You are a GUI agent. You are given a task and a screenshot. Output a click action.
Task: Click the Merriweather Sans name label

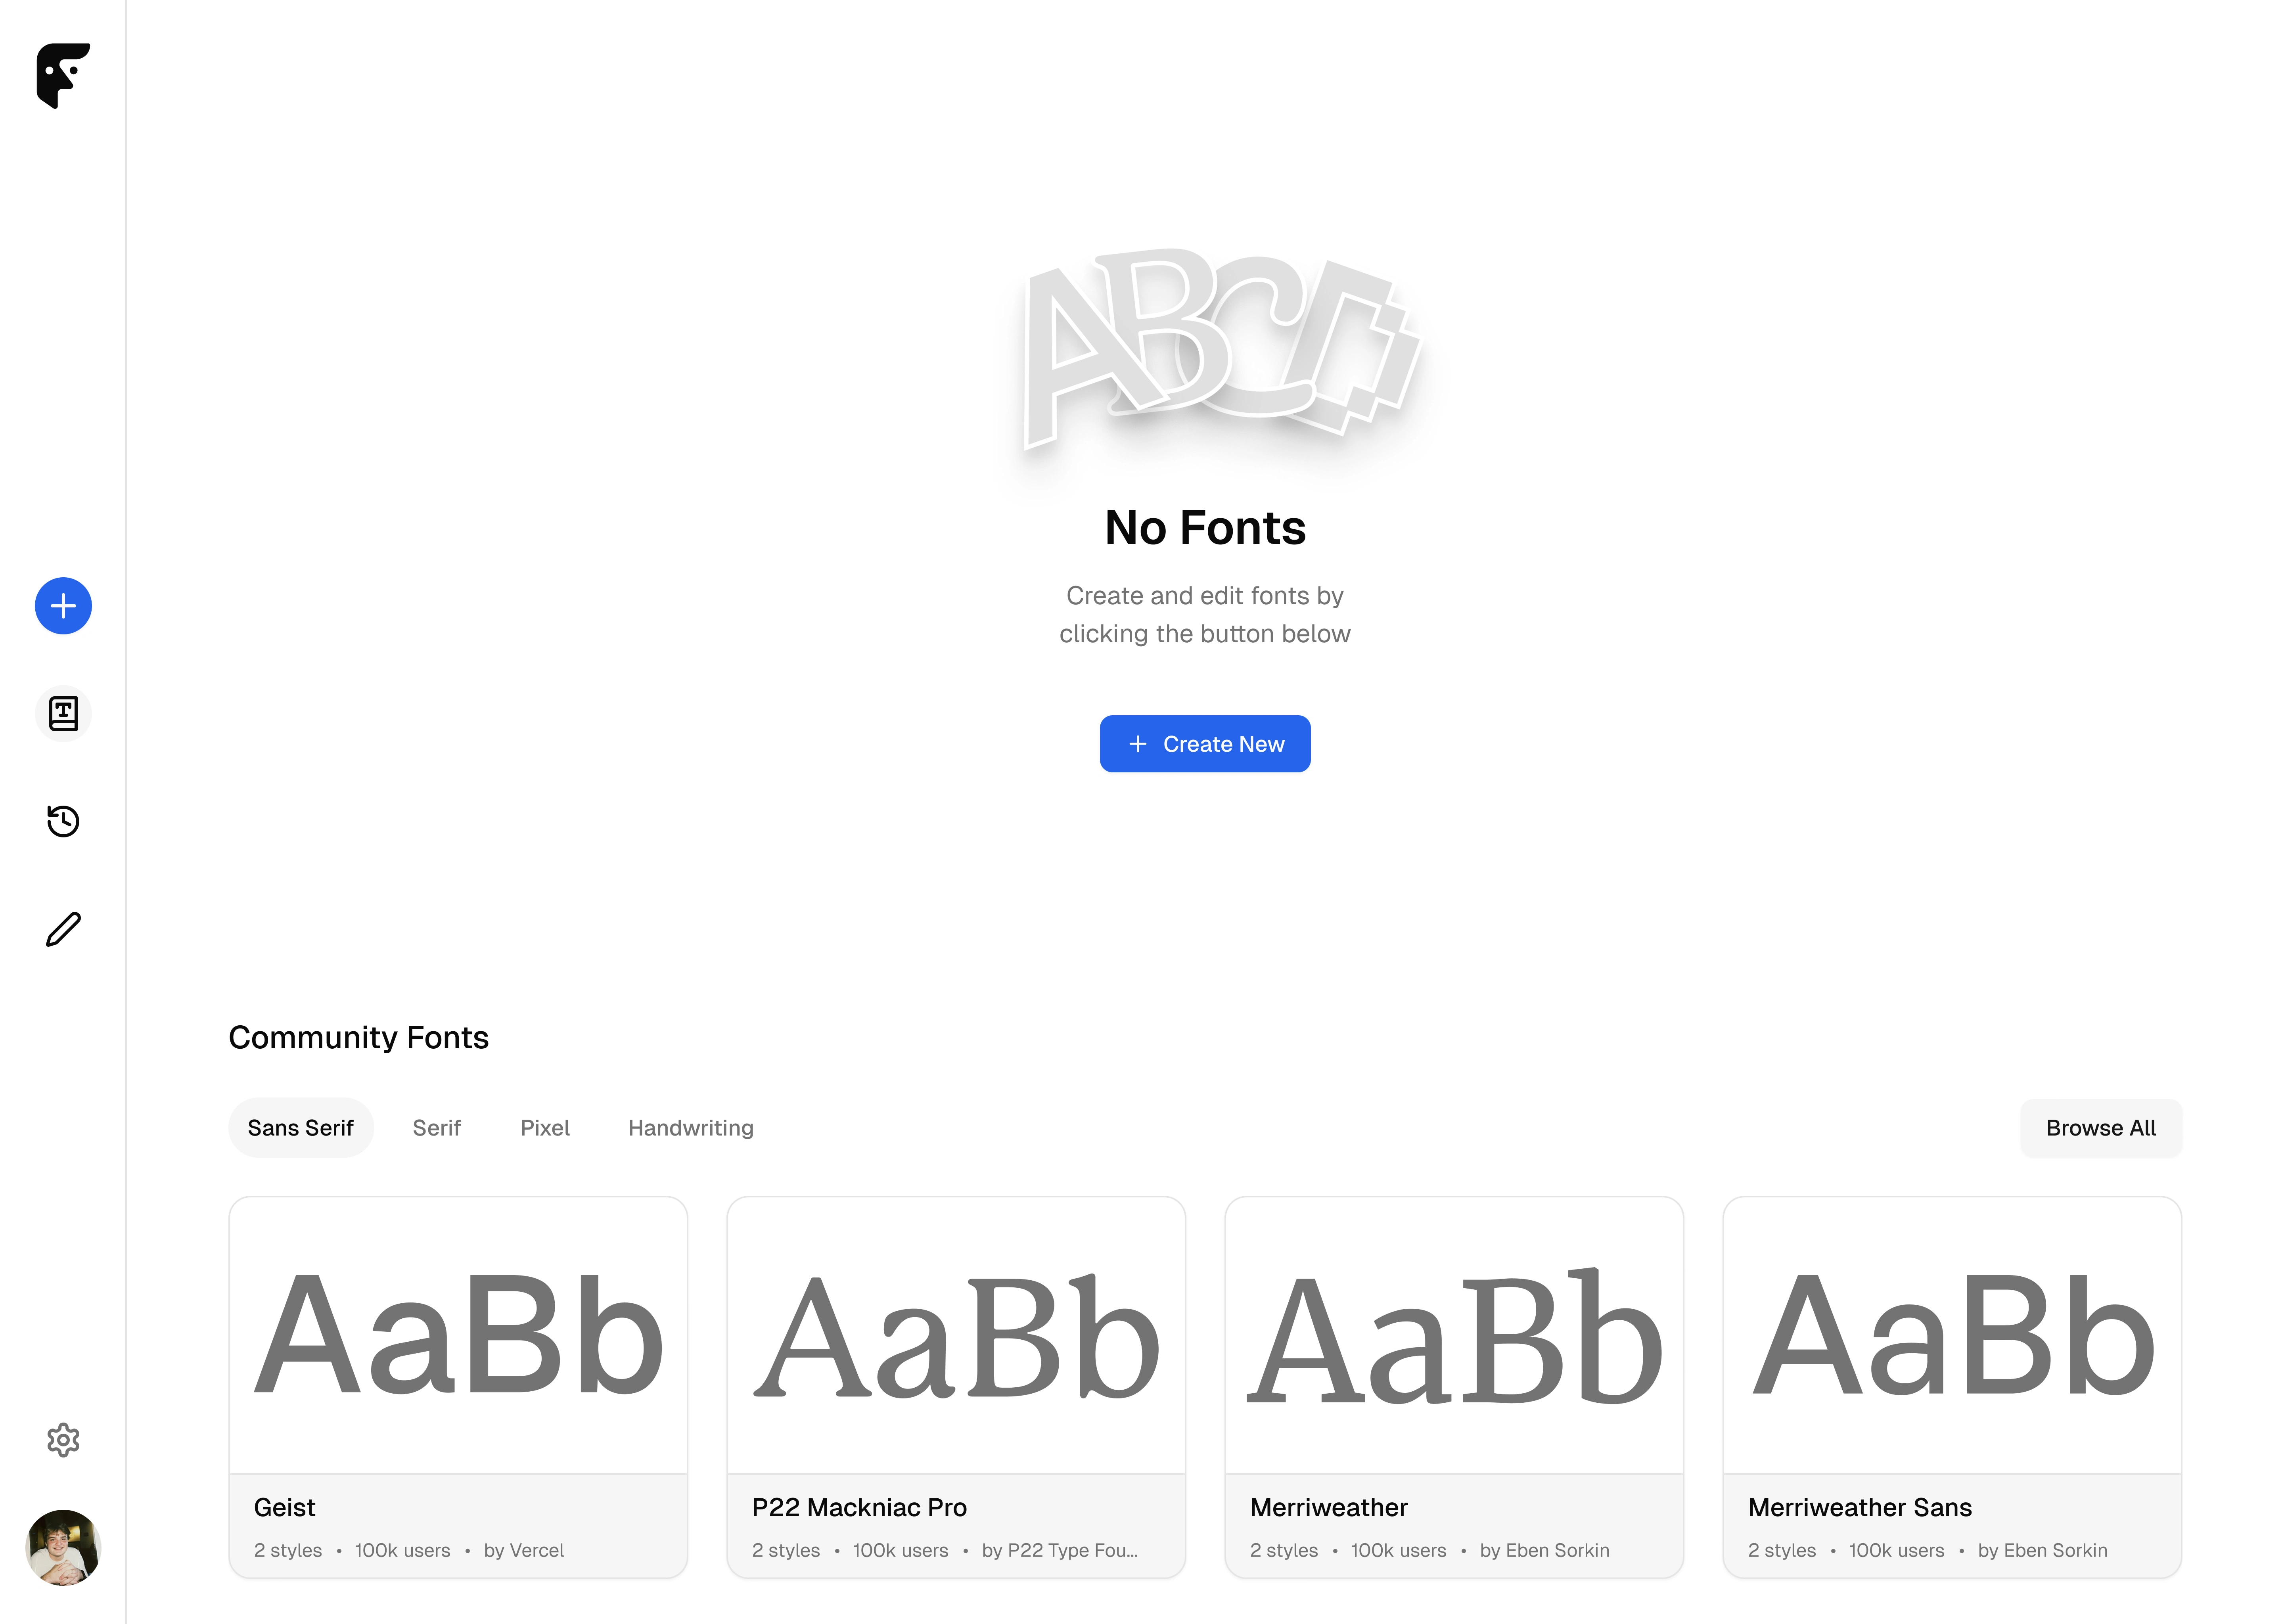[x=1859, y=1507]
